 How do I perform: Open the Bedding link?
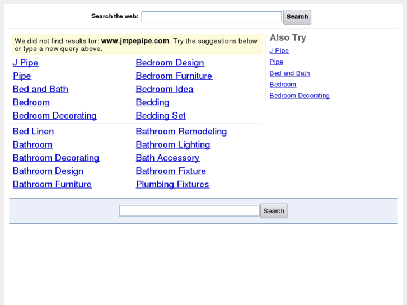pos(153,102)
